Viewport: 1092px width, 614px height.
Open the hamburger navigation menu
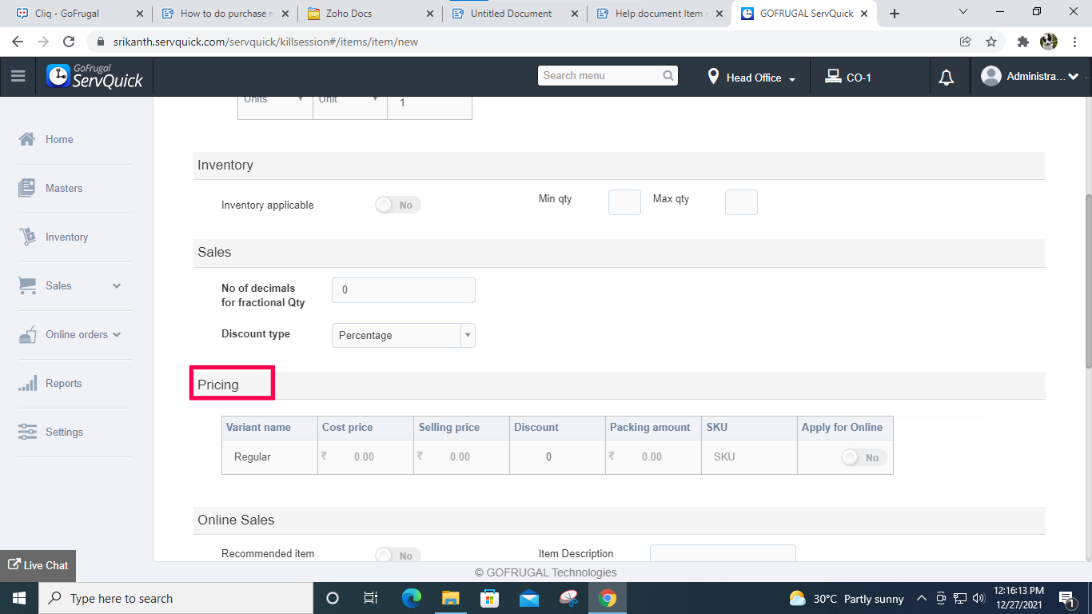(x=18, y=77)
